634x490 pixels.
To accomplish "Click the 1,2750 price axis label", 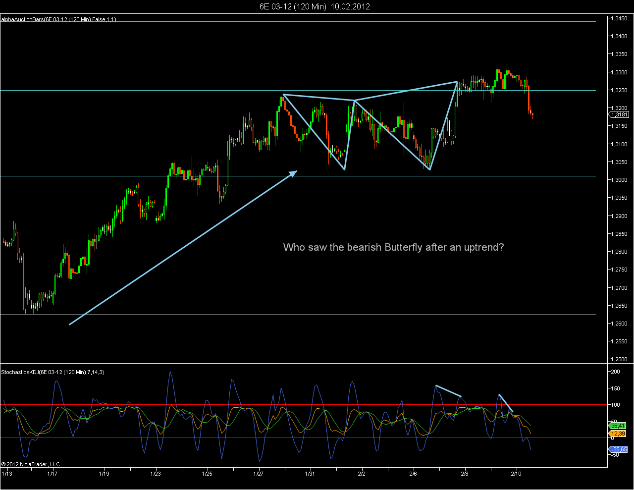I will [619, 270].
